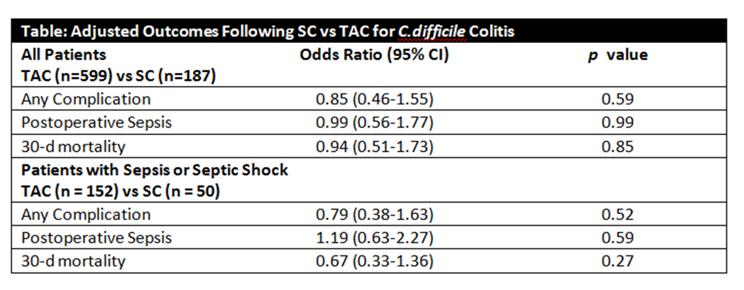Select the 1.19 (0.63-2.27) cell
The image size is (744, 290).
click(375, 238)
